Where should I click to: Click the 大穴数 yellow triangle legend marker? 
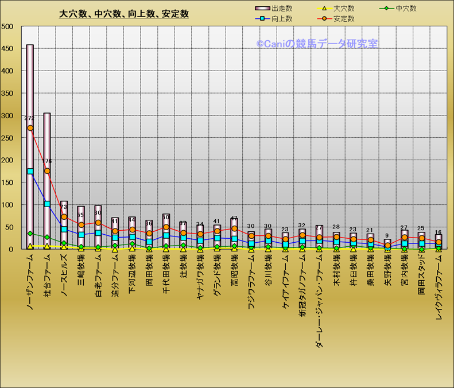tap(325, 9)
